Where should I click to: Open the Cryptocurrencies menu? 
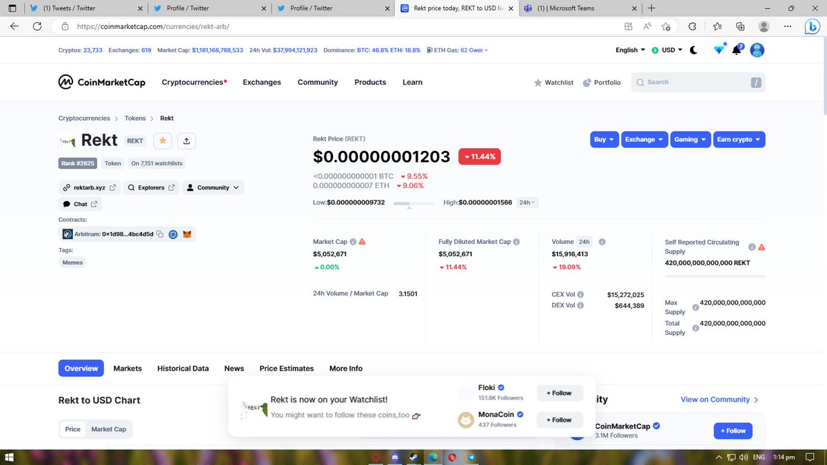click(194, 82)
